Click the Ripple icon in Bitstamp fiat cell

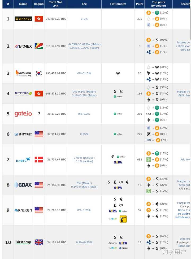pyautogui.click(x=123, y=248)
